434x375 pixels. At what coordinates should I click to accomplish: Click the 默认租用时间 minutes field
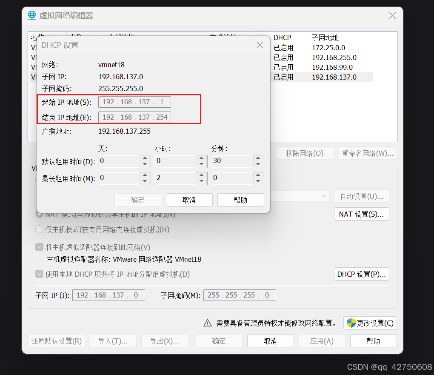pyautogui.click(x=232, y=161)
